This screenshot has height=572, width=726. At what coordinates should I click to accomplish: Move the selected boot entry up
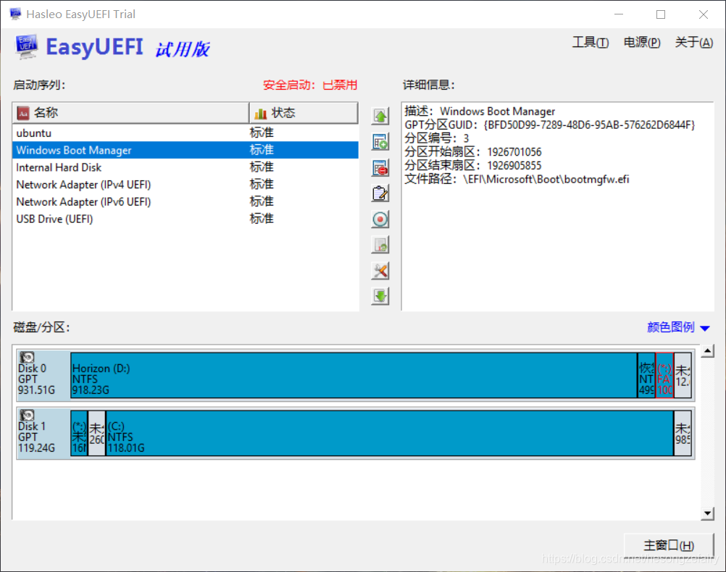(380, 115)
